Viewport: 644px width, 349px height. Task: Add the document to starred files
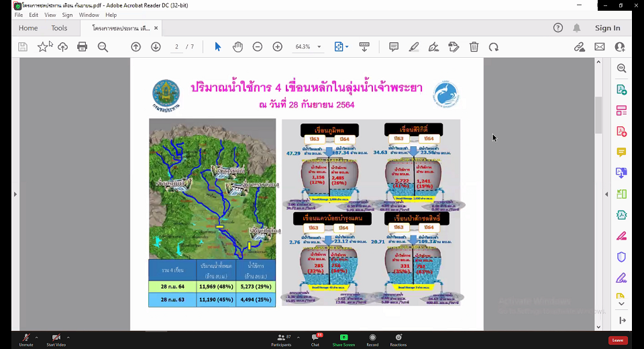tap(42, 47)
